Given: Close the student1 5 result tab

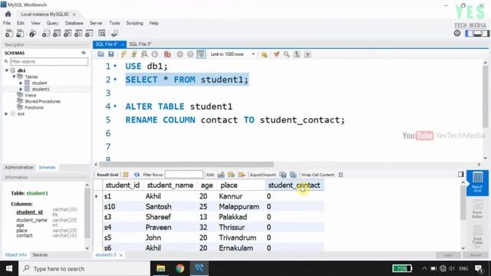Looking at the screenshot, I should 121,255.
